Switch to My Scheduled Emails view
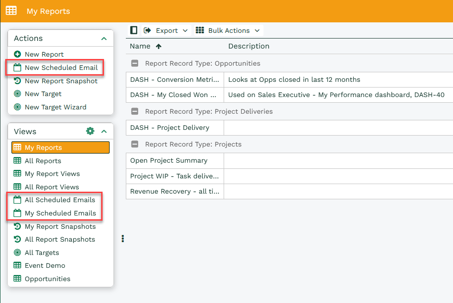 pos(60,213)
